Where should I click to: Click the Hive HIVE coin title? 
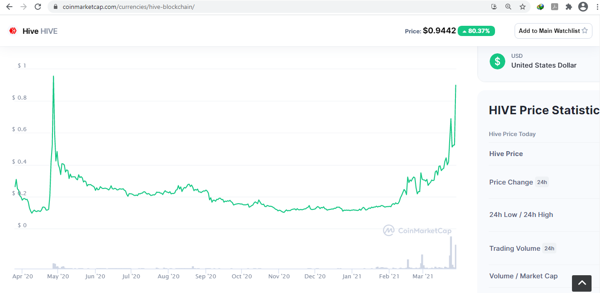[x=40, y=31]
